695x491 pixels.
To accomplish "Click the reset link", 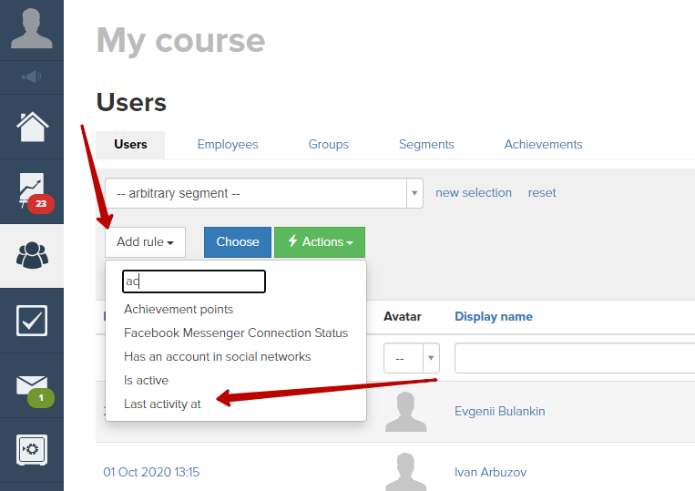I will (542, 193).
